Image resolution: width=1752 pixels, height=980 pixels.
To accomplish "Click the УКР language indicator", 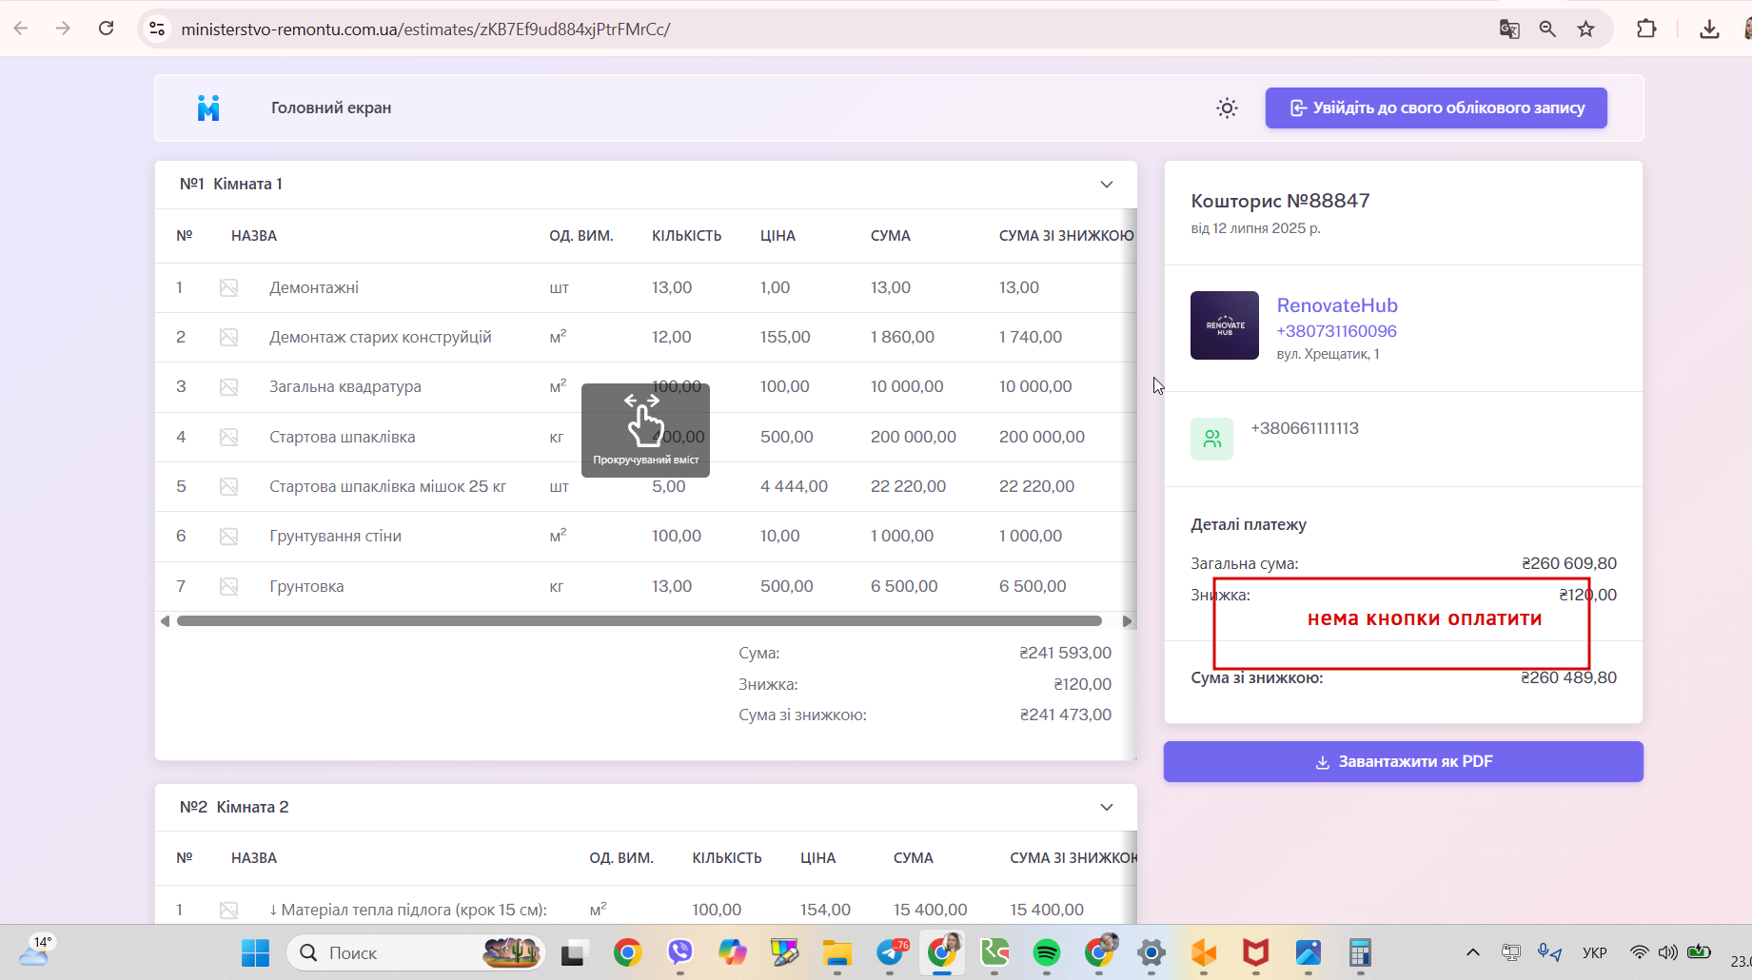I will [x=1595, y=952].
